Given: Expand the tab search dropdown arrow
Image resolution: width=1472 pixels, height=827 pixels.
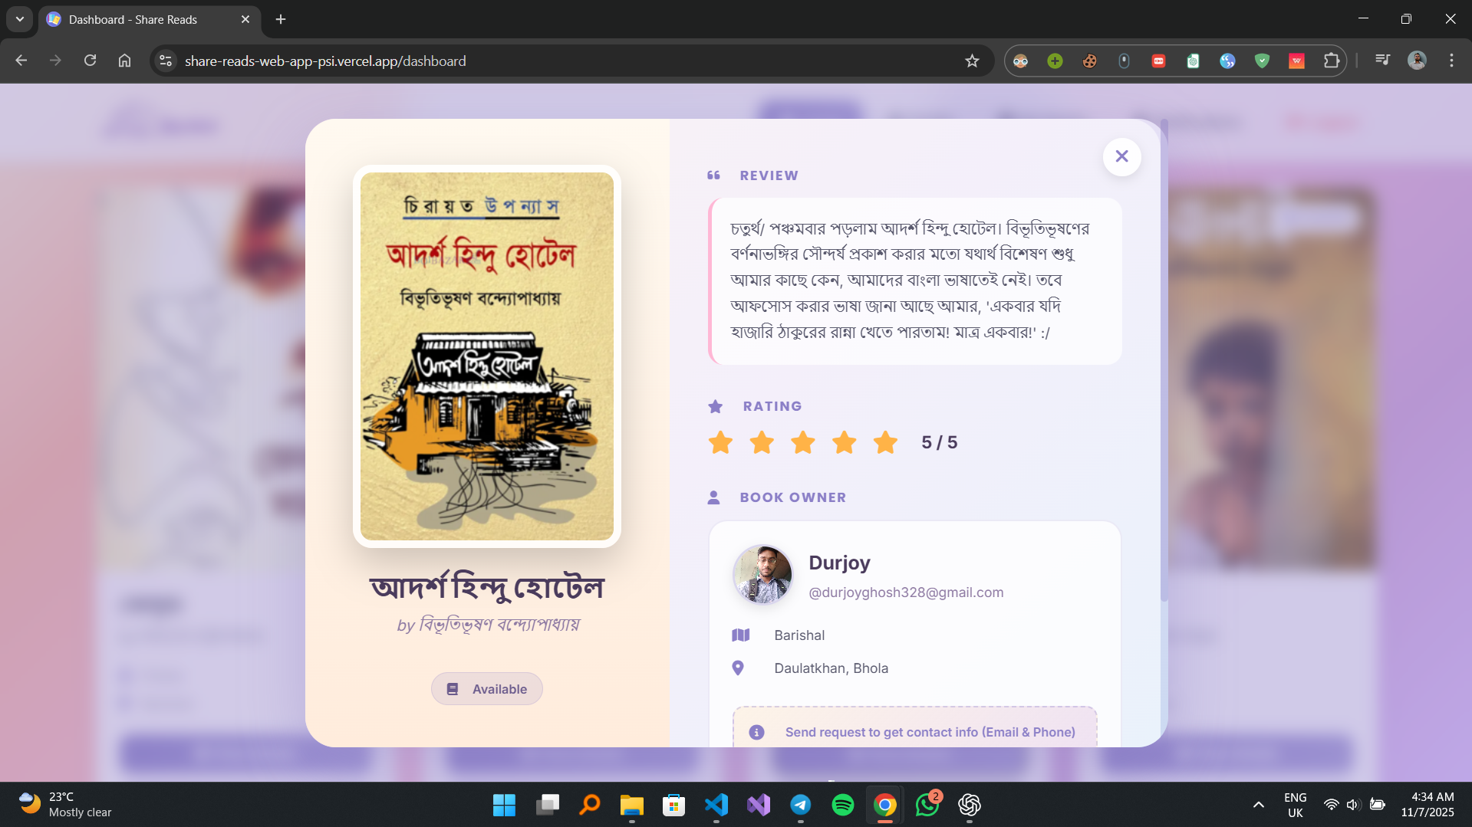Looking at the screenshot, I should click(19, 19).
